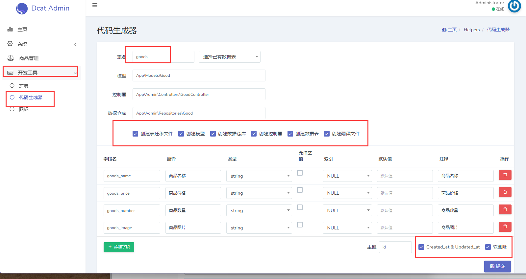Open index dropdown for goods_image row

(x=347, y=228)
